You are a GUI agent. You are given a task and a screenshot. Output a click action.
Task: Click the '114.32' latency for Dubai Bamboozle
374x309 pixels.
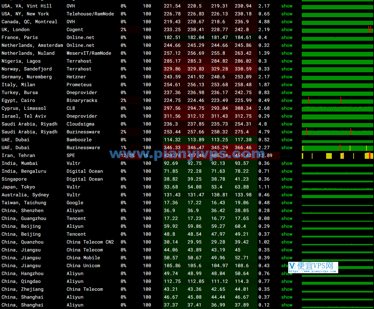pos(172,140)
